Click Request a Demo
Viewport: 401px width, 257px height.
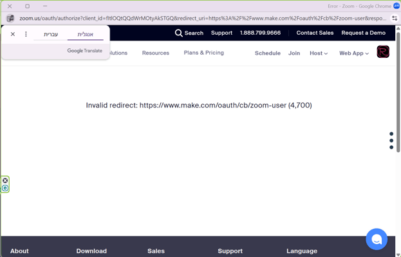tap(363, 33)
